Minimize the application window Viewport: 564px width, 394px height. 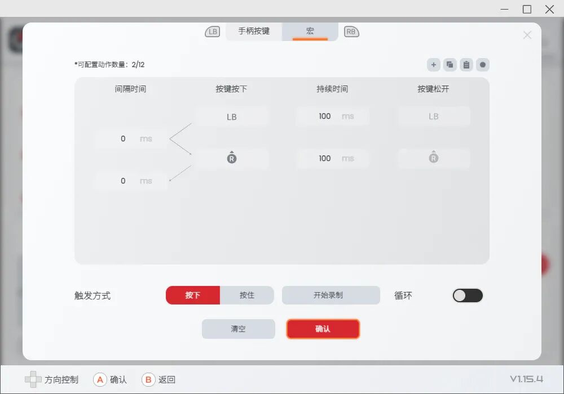[505, 10]
